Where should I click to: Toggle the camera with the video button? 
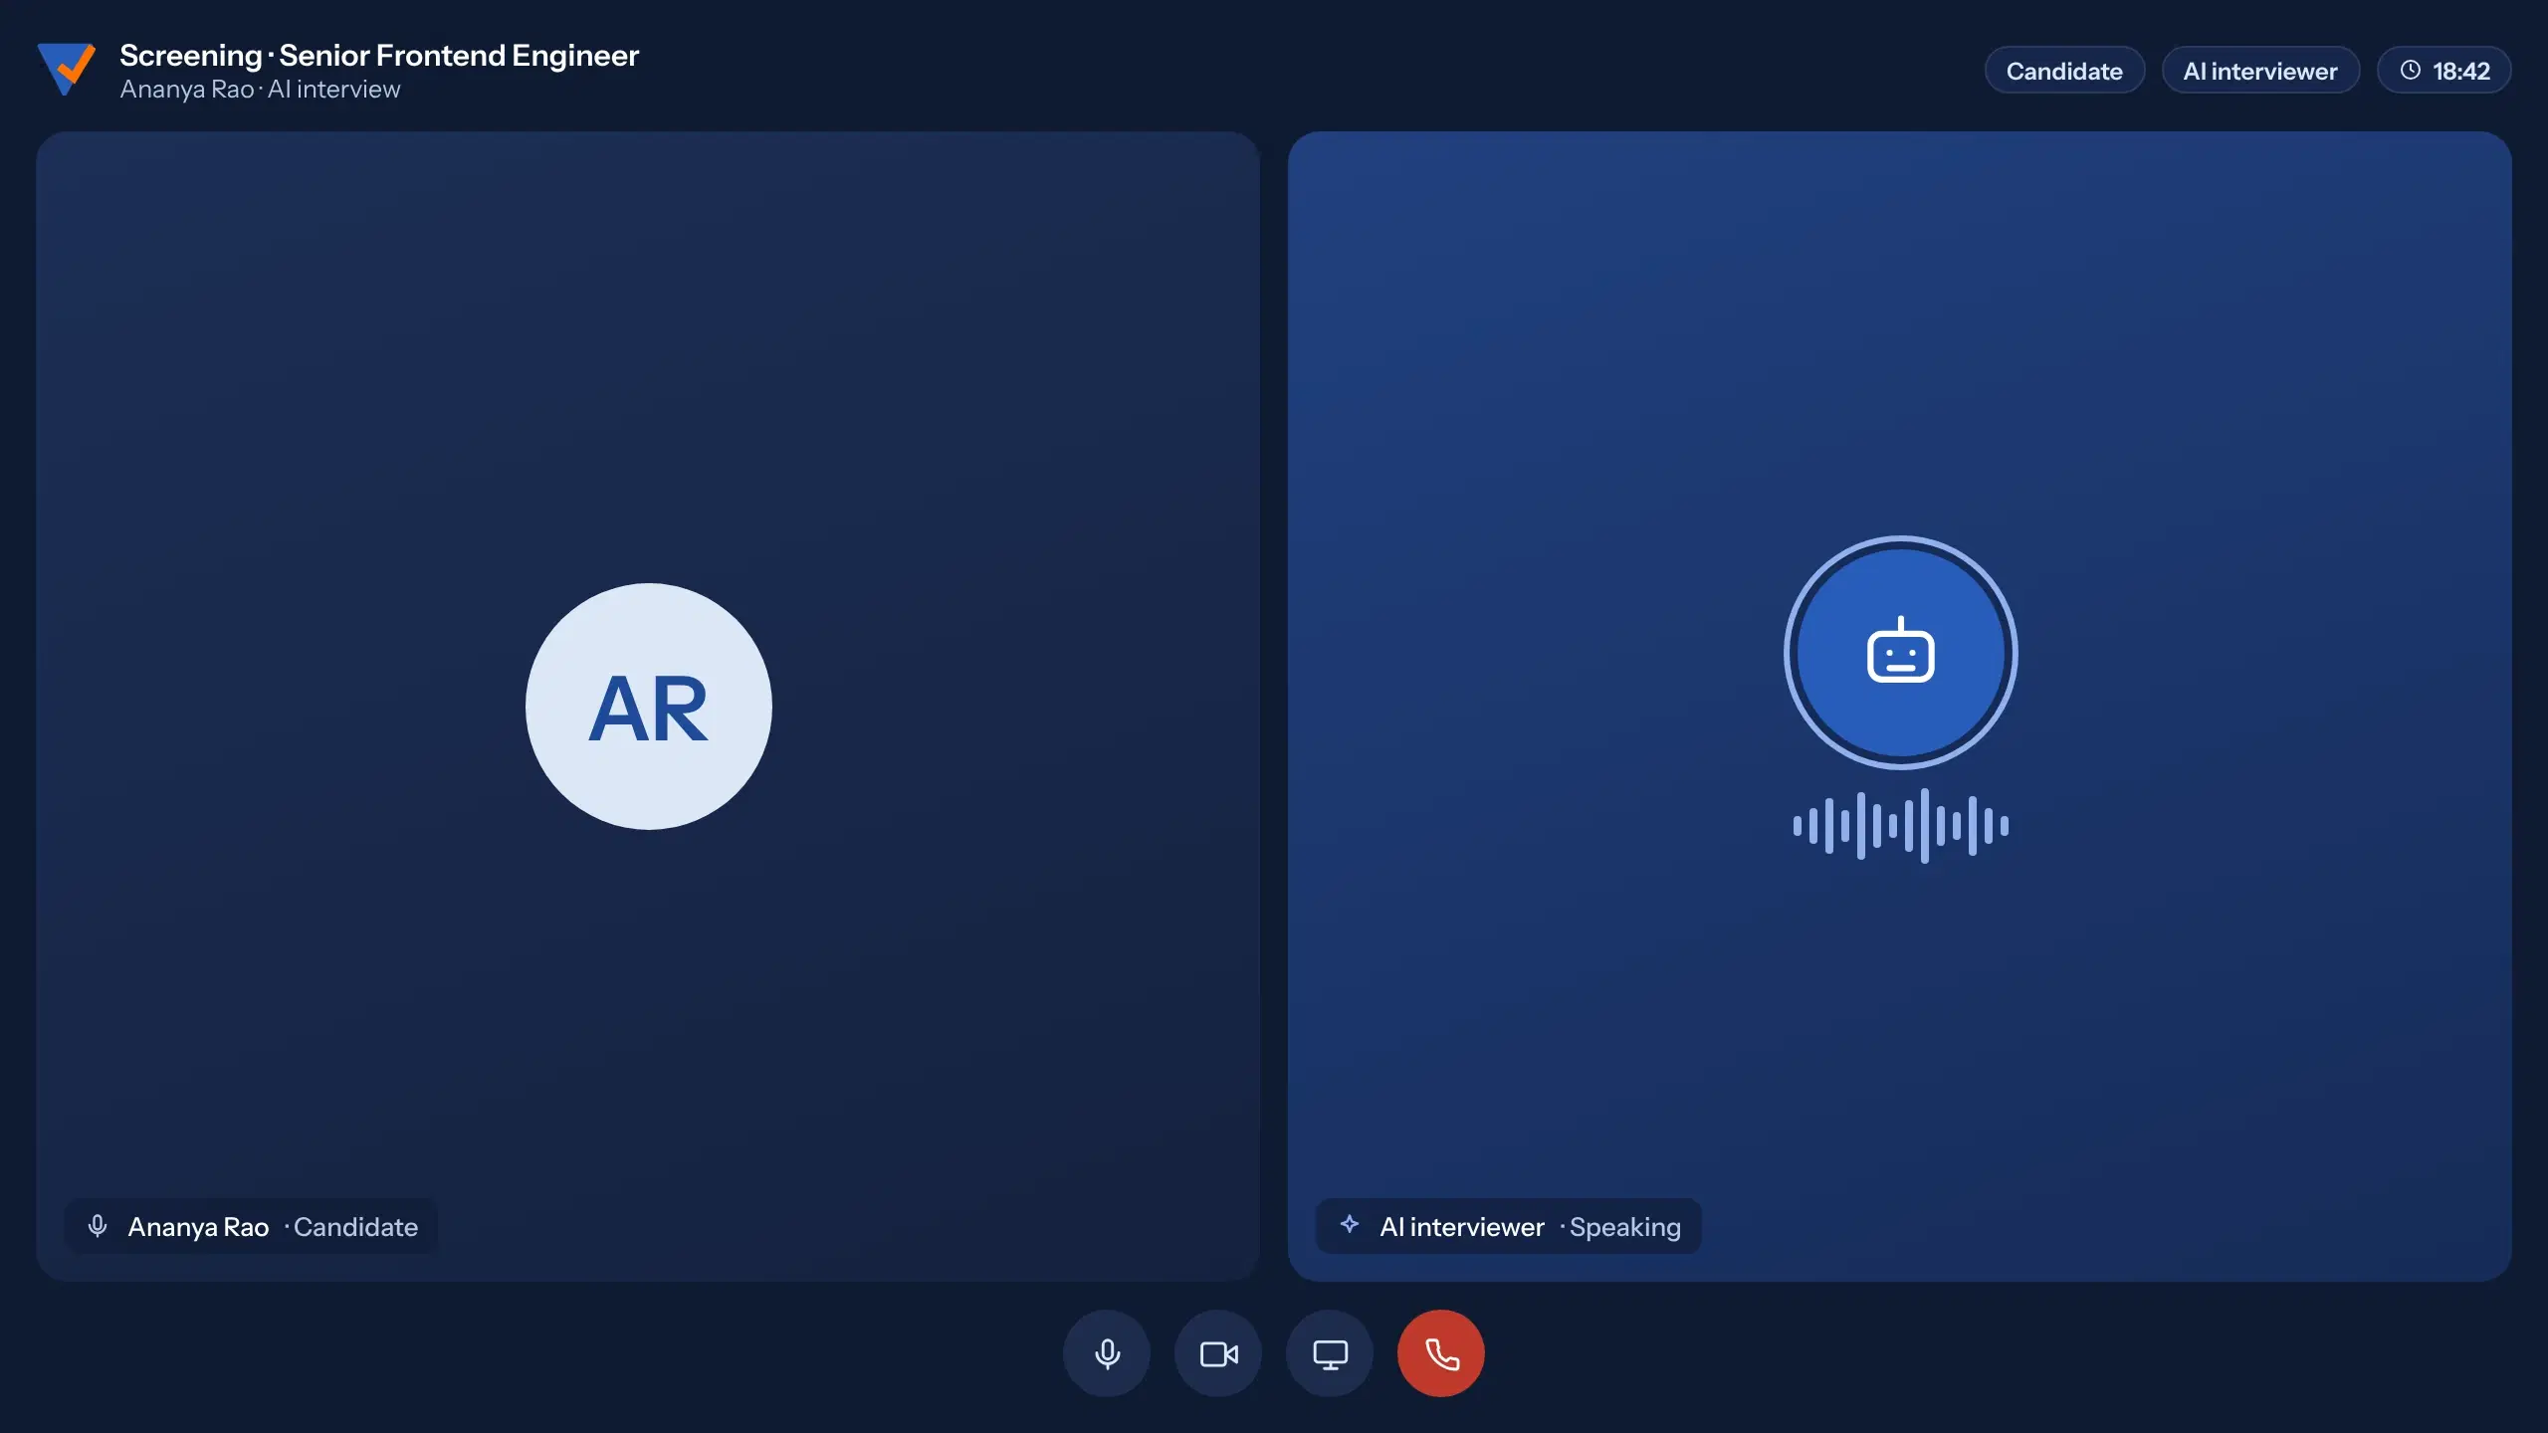pyautogui.click(x=1218, y=1353)
